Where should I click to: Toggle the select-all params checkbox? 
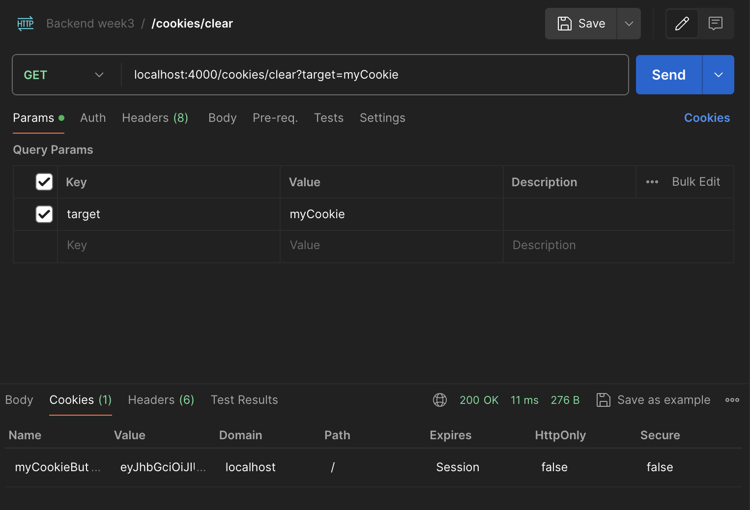coord(44,182)
